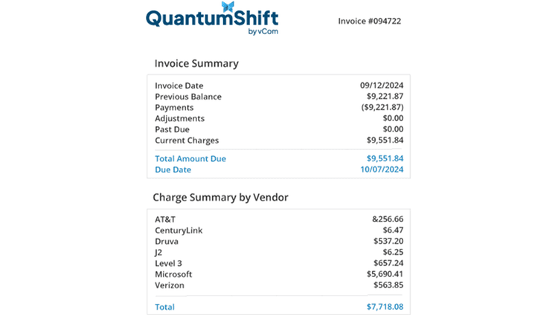
Task: Click the $9,551.84 total amount due value
Action: pos(385,158)
